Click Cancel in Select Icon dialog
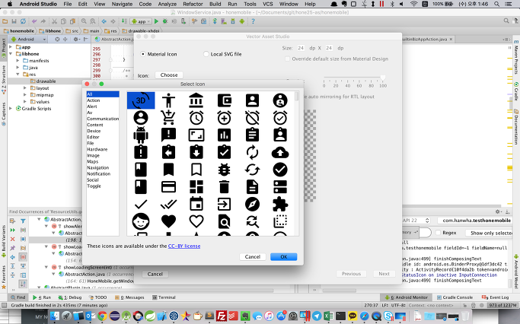The image size is (520, 324). point(252,257)
